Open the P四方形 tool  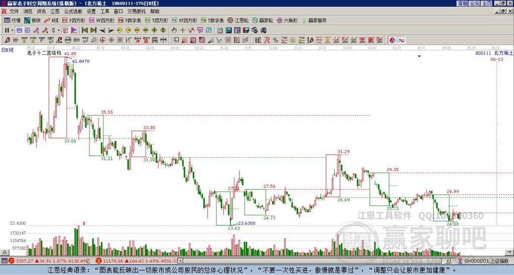(74, 20)
